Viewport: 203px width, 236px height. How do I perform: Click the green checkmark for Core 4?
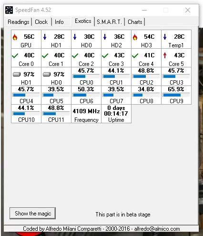coord(135,55)
